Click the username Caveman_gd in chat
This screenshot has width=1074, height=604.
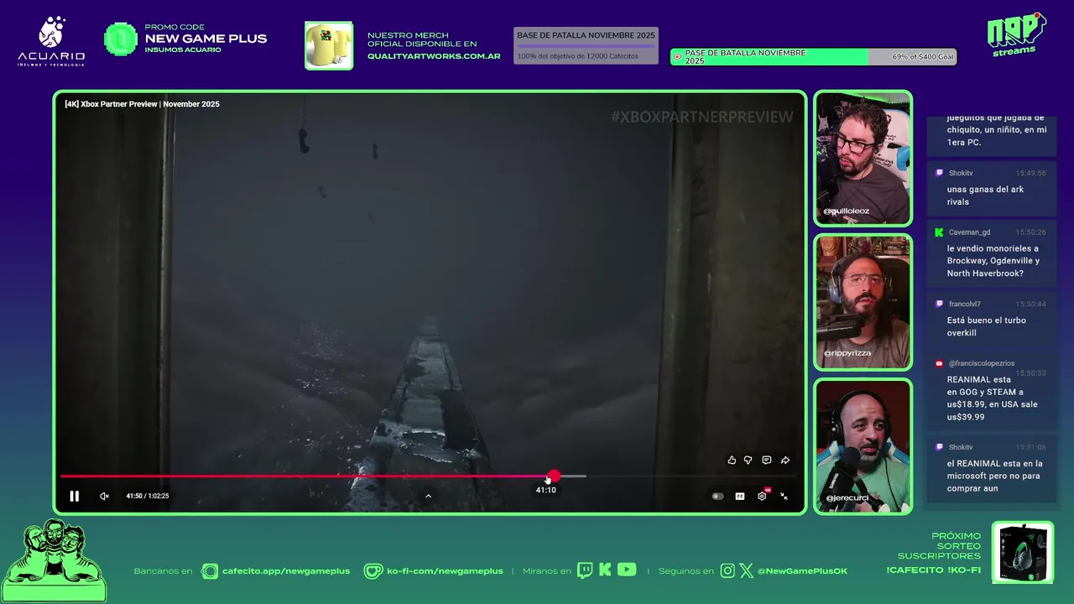coord(969,232)
